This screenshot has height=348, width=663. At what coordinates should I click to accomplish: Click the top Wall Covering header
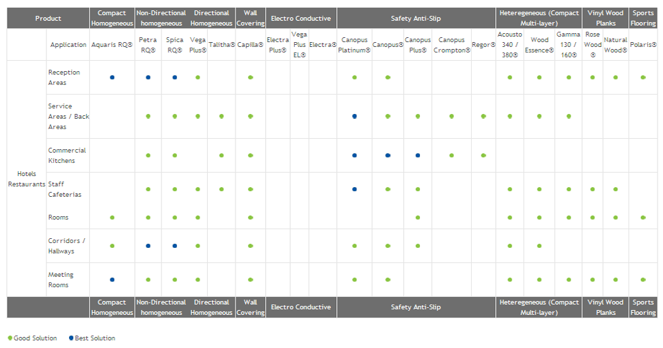point(250,18)
